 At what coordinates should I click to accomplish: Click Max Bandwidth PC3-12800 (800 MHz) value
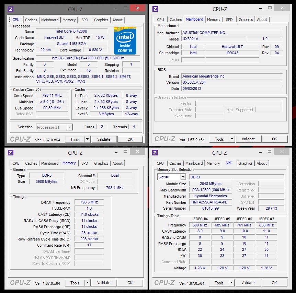pos(210,190)
